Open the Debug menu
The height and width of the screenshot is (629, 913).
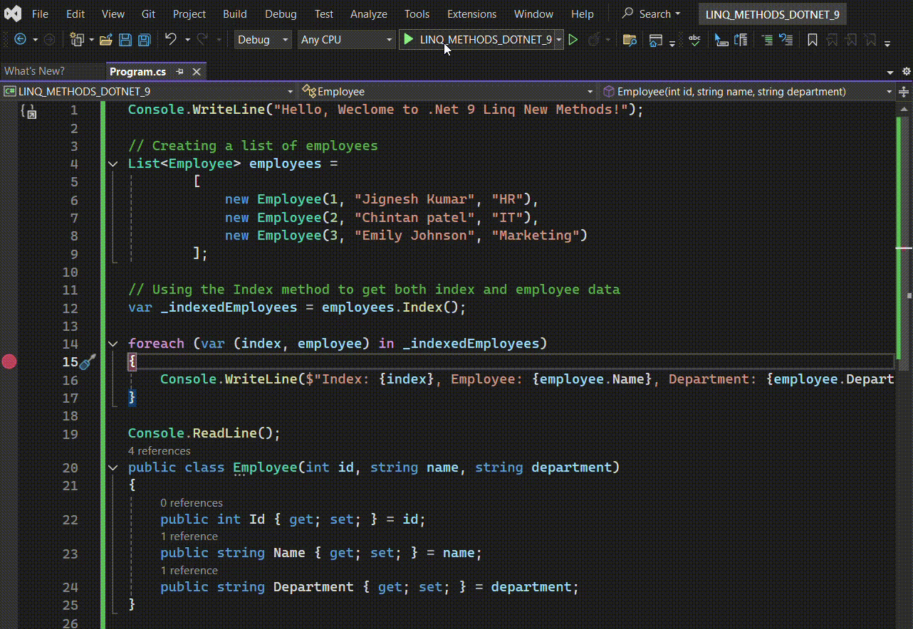280,14
